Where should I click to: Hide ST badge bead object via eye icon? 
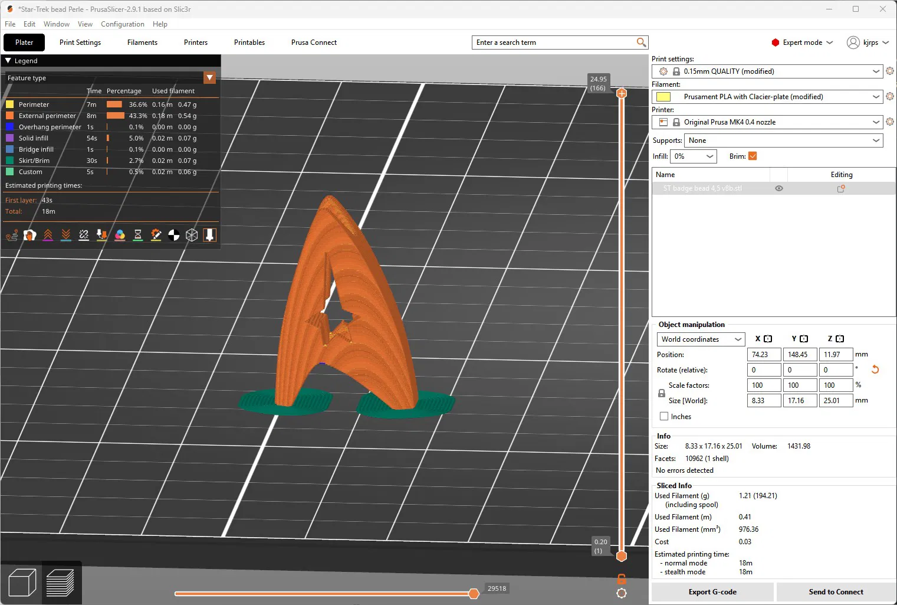(779, 188)
